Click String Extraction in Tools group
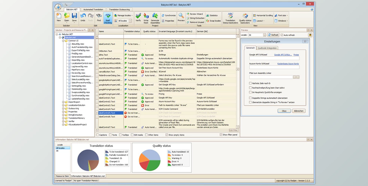Image resolution: width=368 pixels, height=186 pixels. [195, 18]
